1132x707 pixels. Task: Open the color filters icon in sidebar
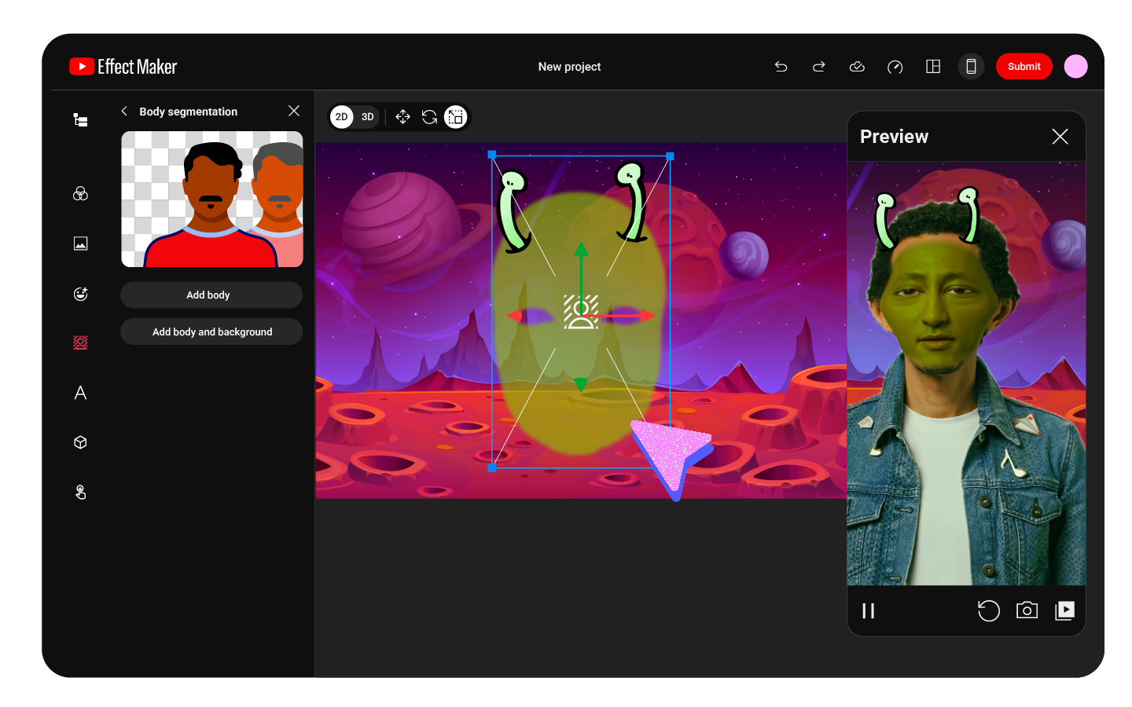point(80,193)
